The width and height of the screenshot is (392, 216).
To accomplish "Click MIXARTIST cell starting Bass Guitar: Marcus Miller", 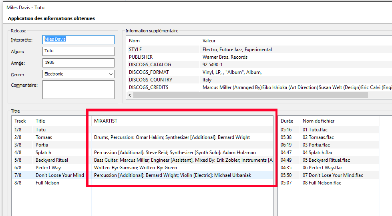I will [x=183, y=160].
